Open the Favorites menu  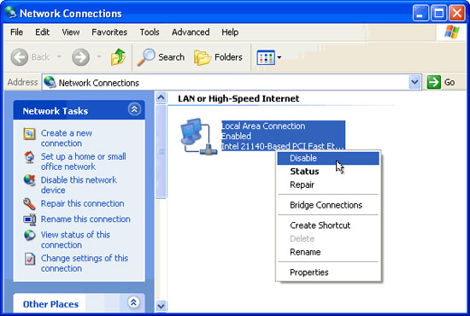[x=109, y=32]
